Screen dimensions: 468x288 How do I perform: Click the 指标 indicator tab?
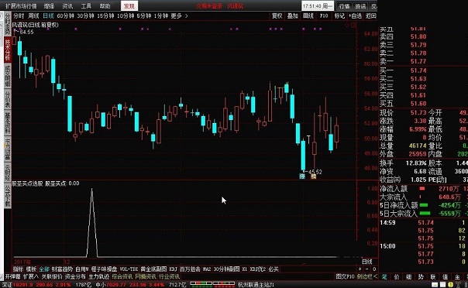point(18,269)
